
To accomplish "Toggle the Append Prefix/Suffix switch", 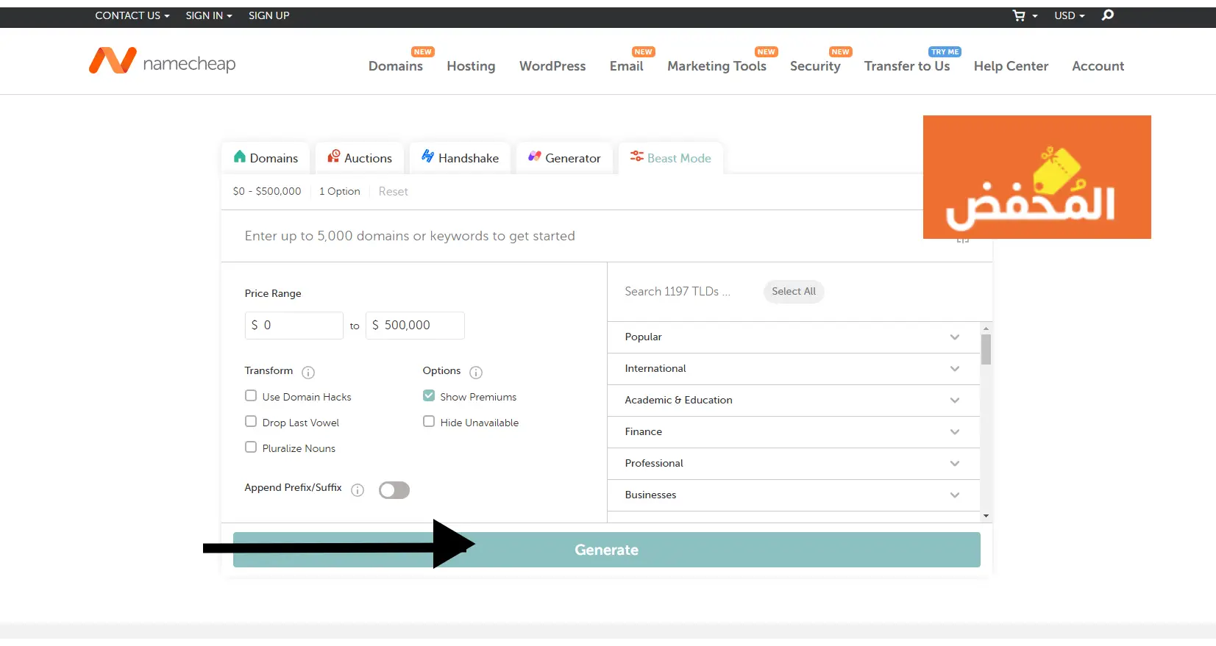I will [394, 490].
